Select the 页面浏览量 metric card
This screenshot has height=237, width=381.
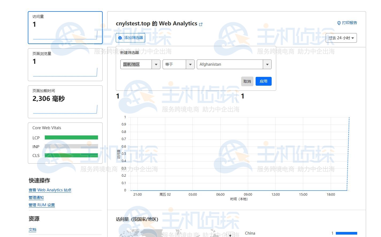65,65
